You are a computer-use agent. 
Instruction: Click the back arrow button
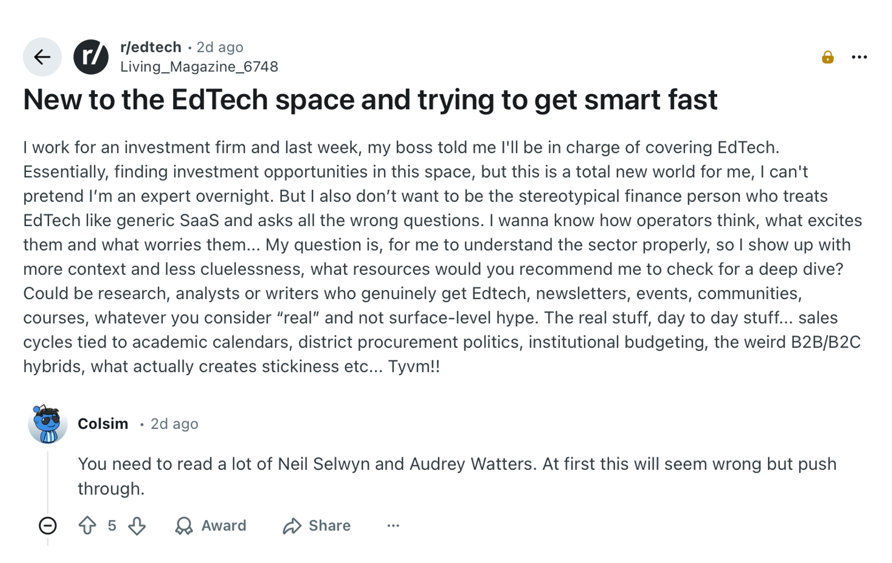[42, 57]
